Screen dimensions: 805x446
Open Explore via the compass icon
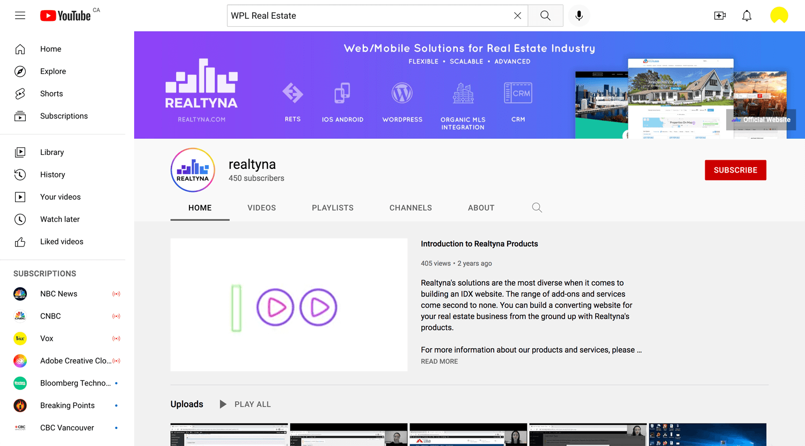pyautogui.click(x=20, y=71)
